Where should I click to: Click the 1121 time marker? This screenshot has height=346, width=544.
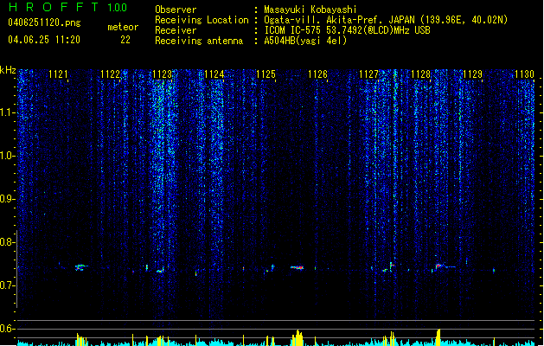click(58, 74)
